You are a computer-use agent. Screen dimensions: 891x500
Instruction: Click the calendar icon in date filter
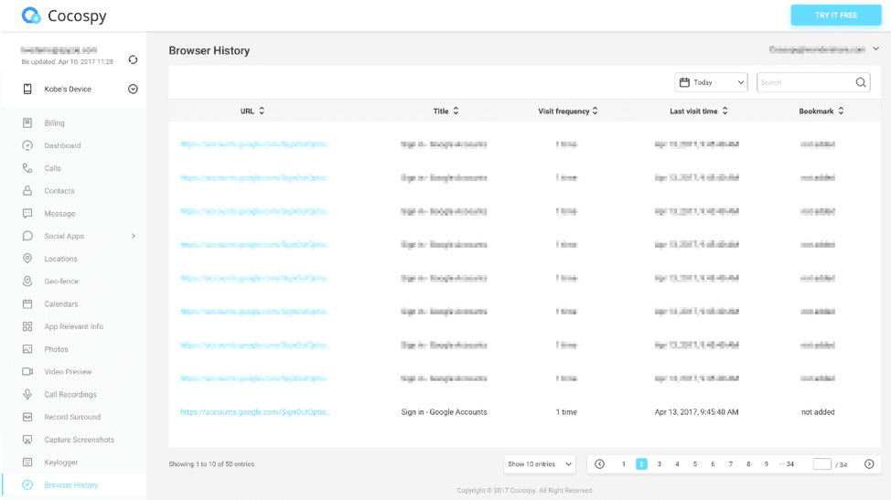click(x=685, y=82)
